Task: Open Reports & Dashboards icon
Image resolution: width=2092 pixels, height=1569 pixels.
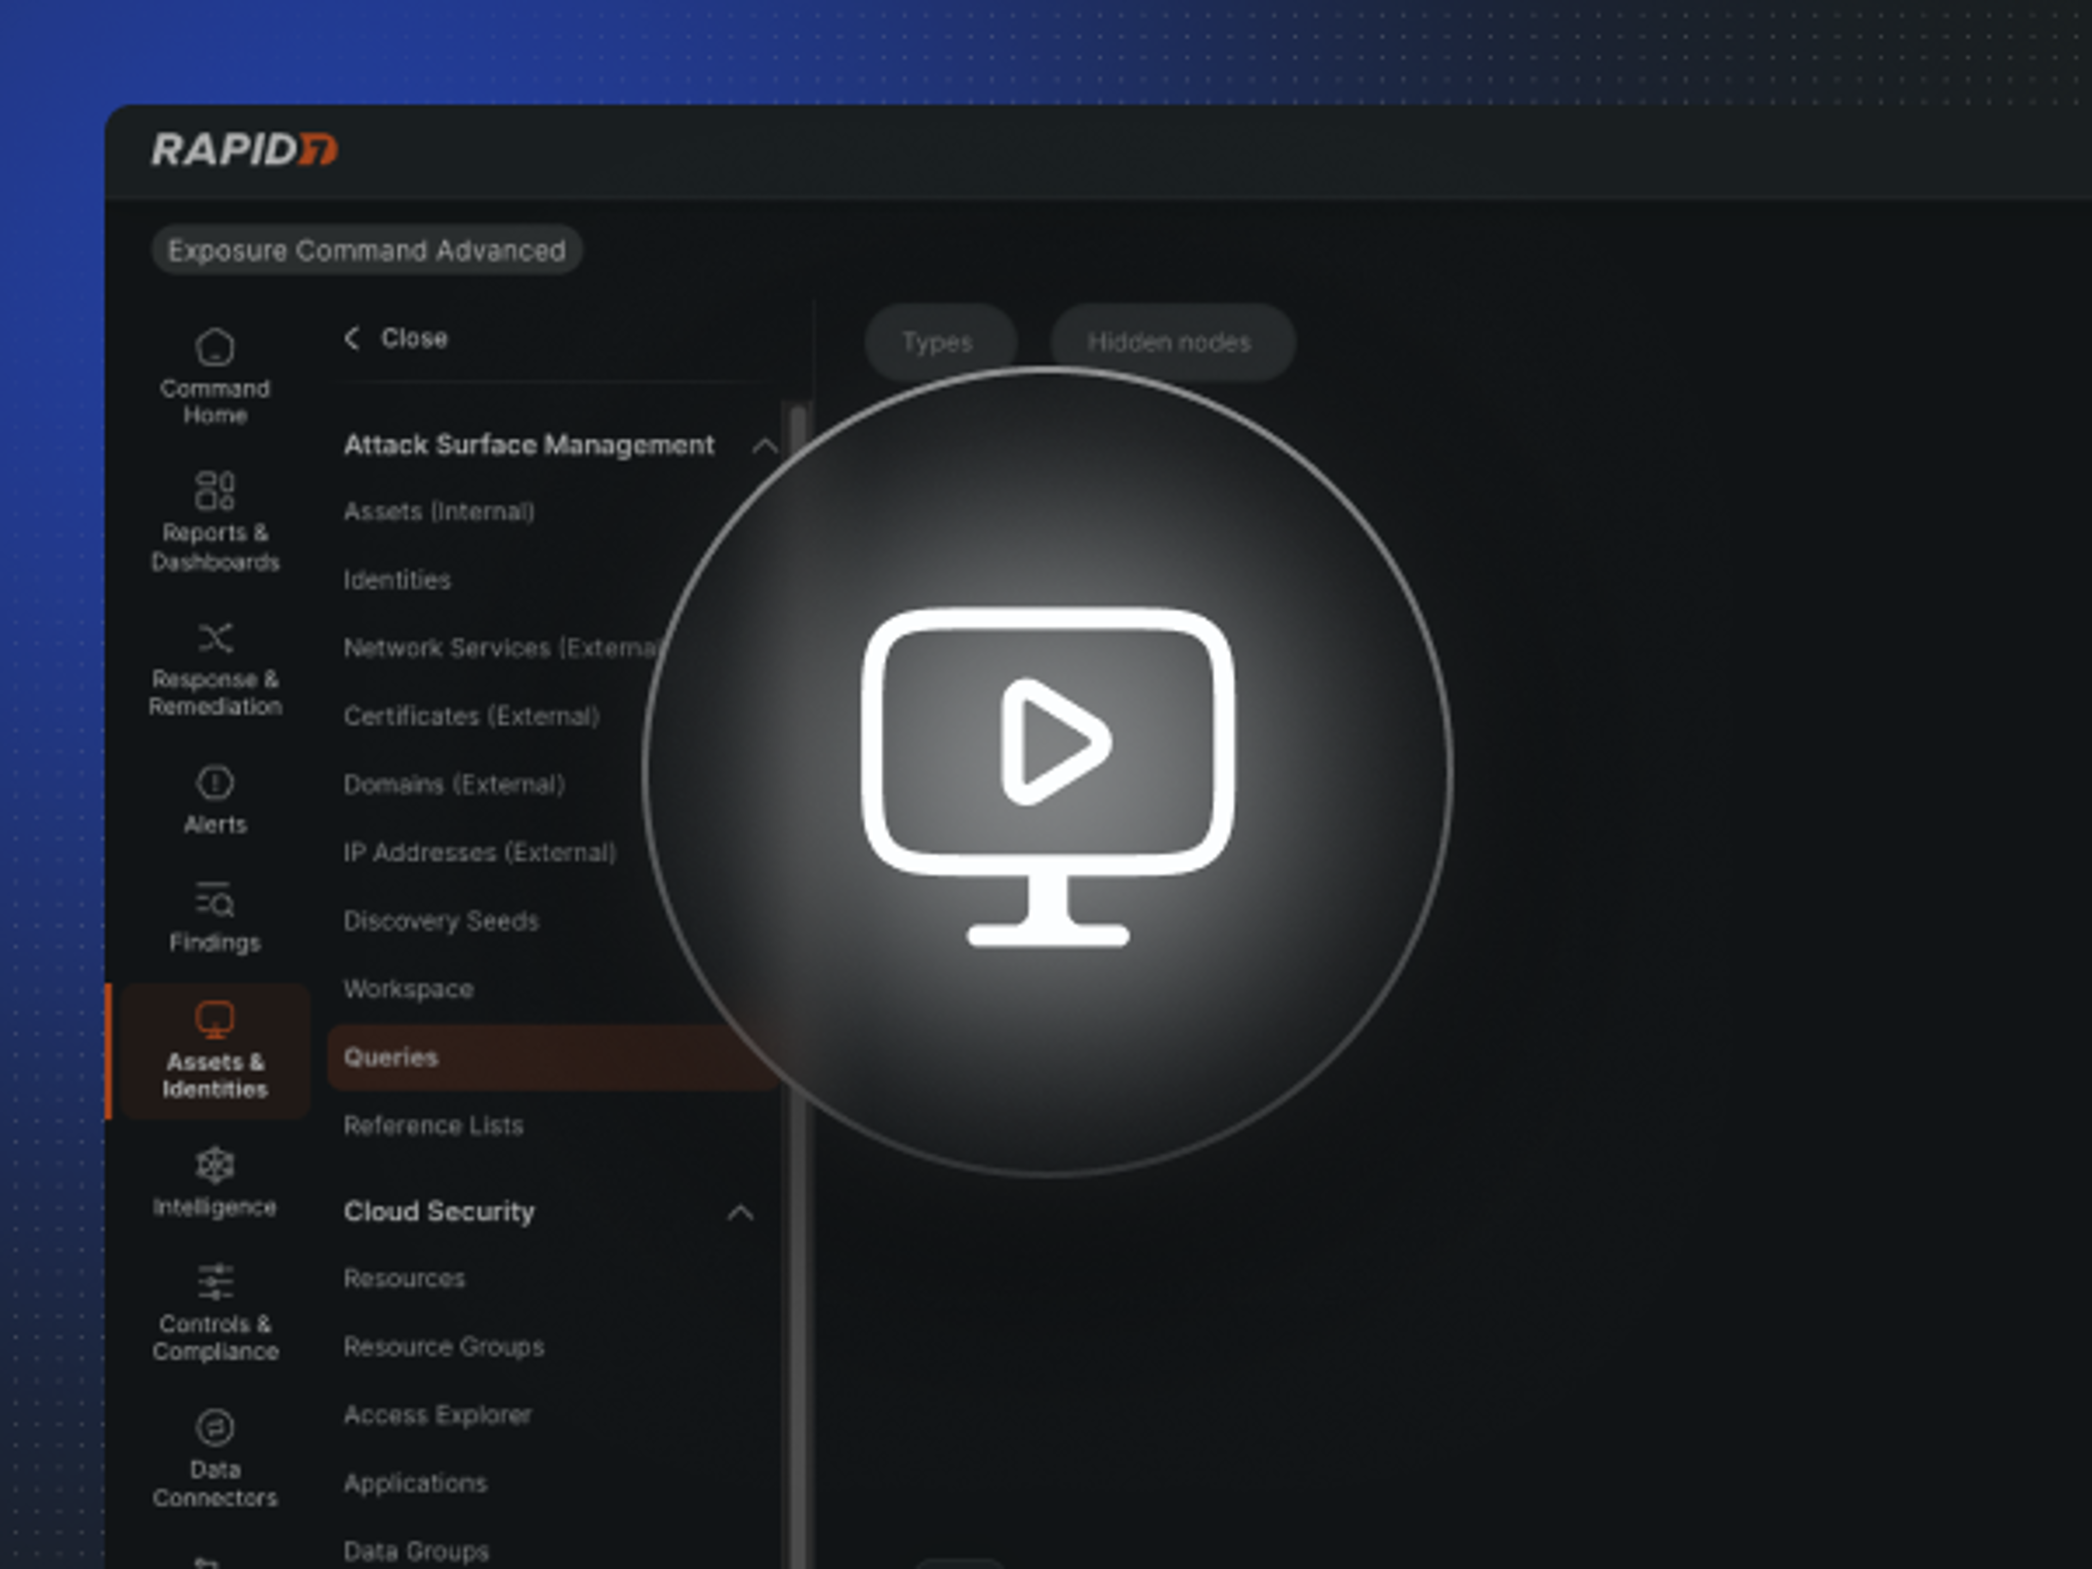Action: click(215, 491)
